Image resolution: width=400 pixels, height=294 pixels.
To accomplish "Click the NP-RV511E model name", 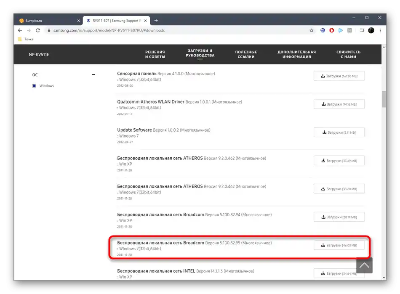I will 39,55.
